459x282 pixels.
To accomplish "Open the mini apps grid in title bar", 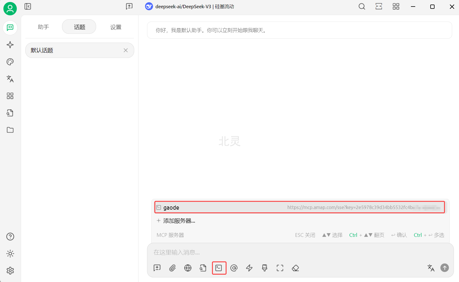I will pyautogui.click(x=396, y=6).
